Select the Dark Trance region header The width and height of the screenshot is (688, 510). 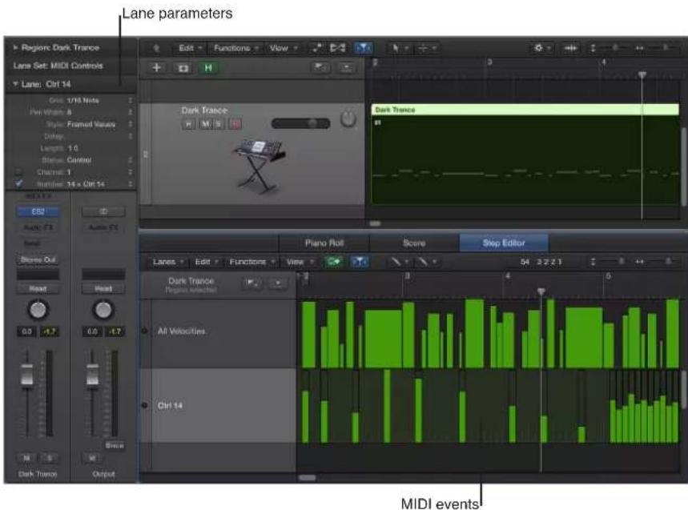(x=525, y=110)
